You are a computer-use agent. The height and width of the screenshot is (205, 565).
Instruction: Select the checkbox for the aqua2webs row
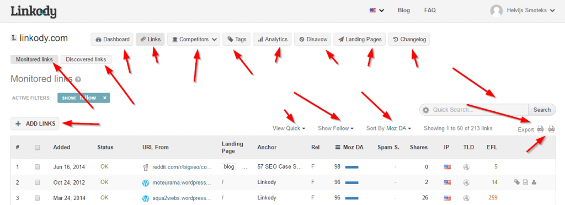(37, 198)
